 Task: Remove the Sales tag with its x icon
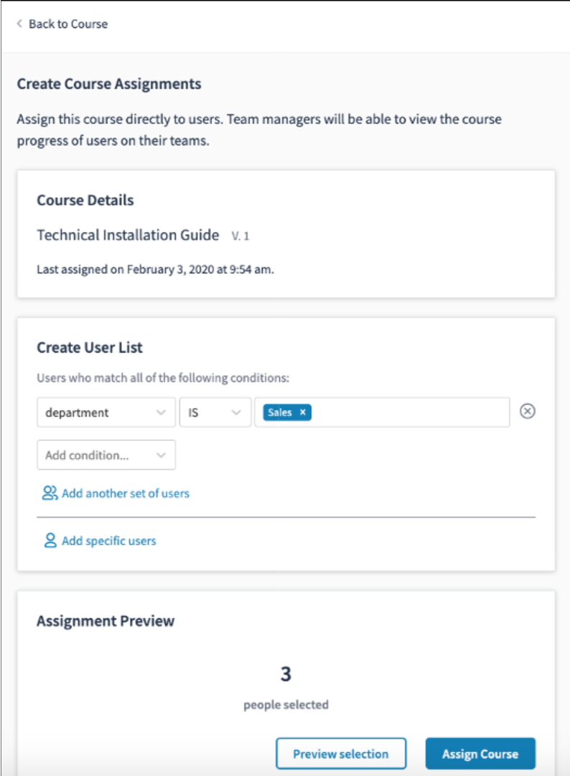pos(302,412)
